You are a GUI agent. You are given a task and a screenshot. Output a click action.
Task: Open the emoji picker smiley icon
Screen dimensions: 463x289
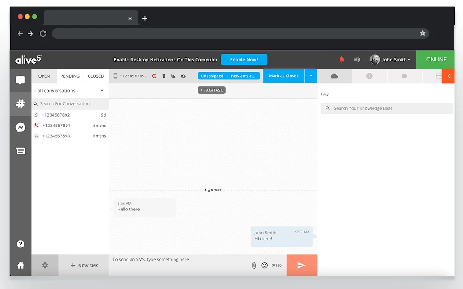coord(265,265)
